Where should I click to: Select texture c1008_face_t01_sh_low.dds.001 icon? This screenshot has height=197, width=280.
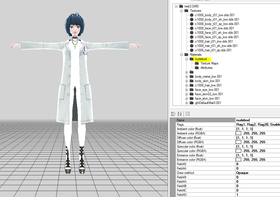tap(192, 33)
